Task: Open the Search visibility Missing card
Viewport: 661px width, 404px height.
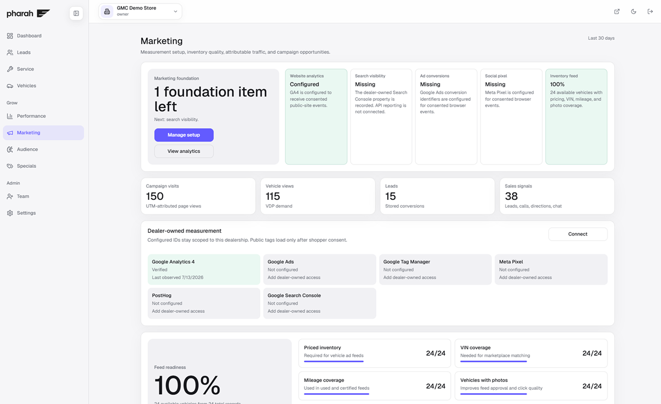Action: (x=381, y=116)
